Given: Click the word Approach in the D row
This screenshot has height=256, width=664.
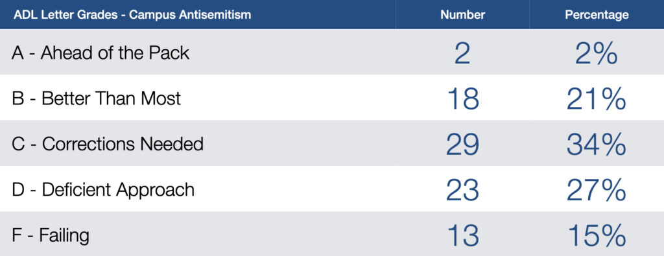Looking at the screenshot, I should pos(156,191).
